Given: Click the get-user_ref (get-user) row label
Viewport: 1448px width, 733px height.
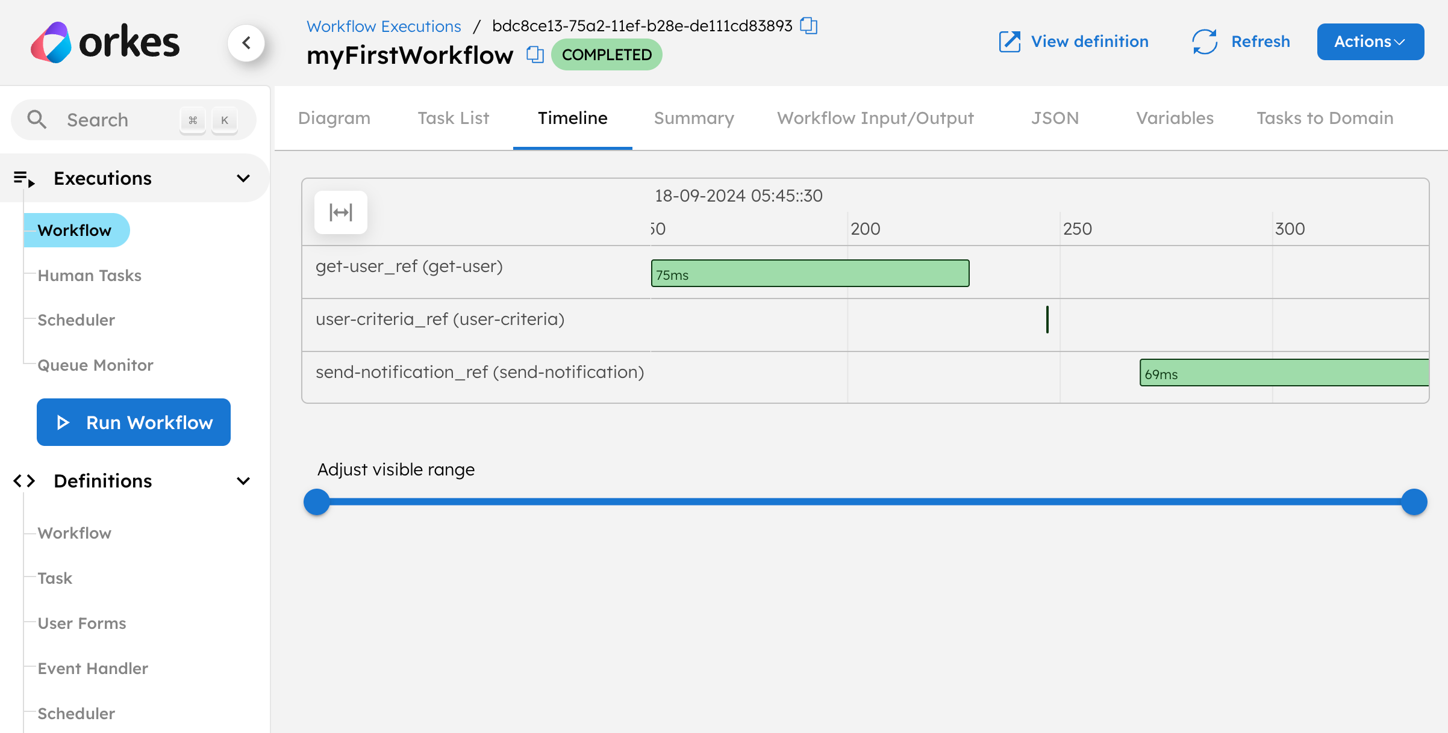Looking at the screenshot, I should pos(409,266).
